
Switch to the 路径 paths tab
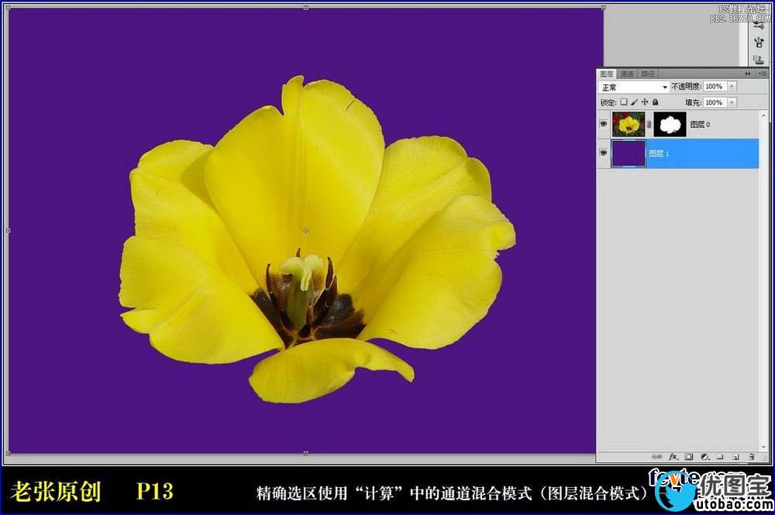[646, 74]
